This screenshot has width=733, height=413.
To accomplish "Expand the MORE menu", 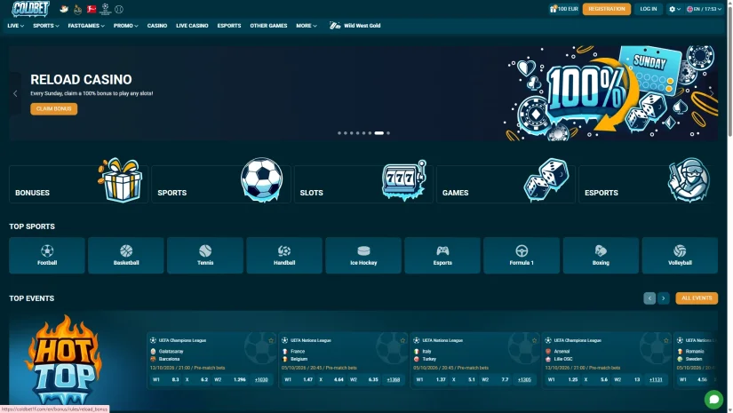I will click(x=307, y=26).
